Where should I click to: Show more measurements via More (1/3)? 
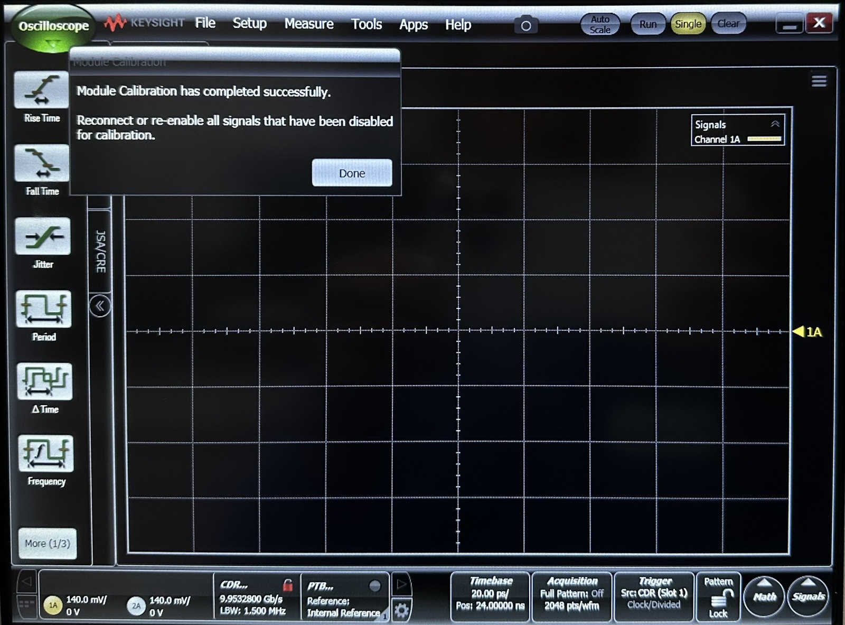47,543
